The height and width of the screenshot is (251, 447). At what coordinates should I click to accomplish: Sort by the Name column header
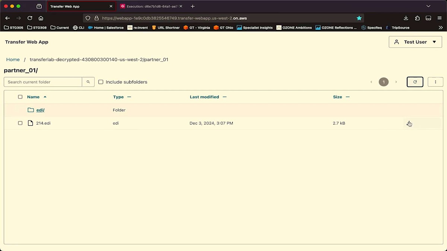click(33, 97)
